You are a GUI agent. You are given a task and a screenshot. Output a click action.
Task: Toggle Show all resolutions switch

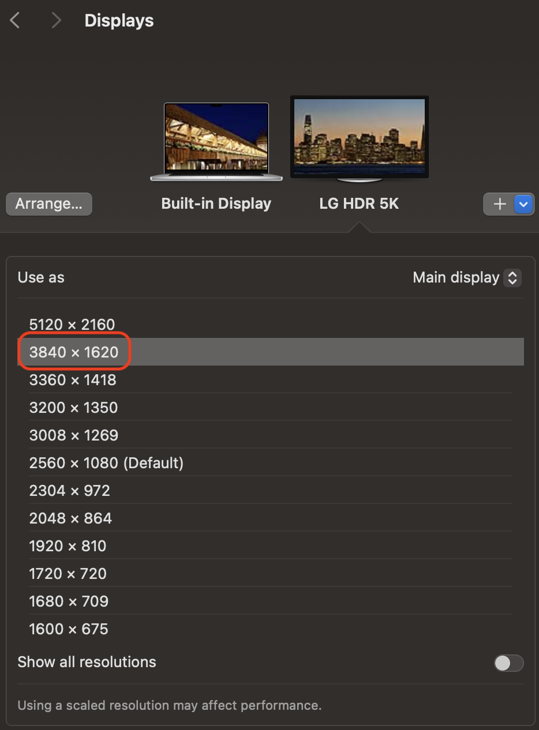[508, 663]
